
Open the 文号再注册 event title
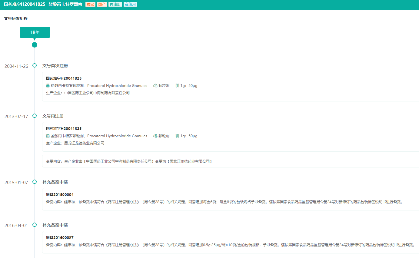pyautogui.click(x=53, y=116)
